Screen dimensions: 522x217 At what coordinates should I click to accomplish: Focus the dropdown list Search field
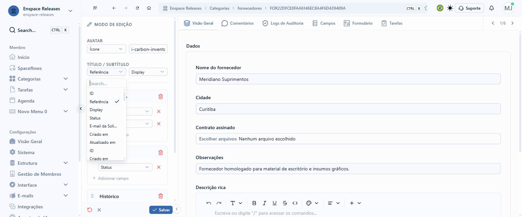click(x=107, y=84)
